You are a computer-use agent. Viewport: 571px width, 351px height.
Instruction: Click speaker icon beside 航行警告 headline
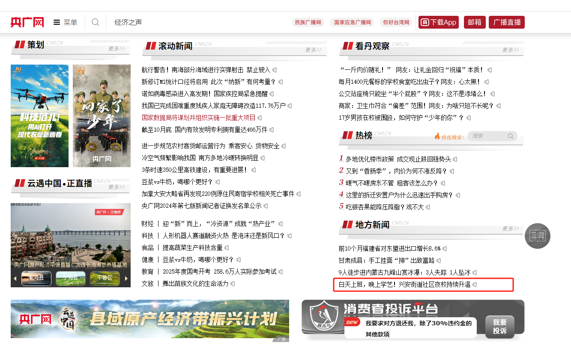pyautogui.click(x=275, y=70)
